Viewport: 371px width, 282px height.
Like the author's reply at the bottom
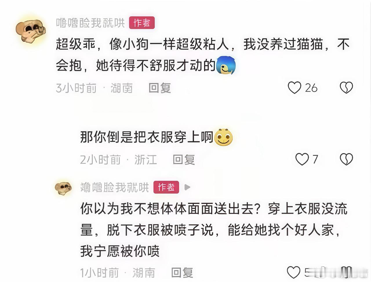294,272
